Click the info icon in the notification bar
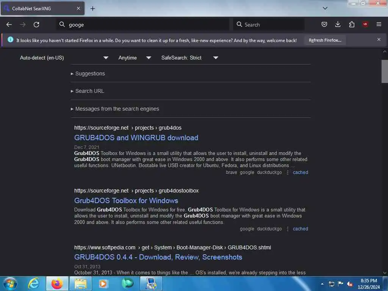Image resolution: width=388 pixels, height=291 pixels. tap(10, 39)
